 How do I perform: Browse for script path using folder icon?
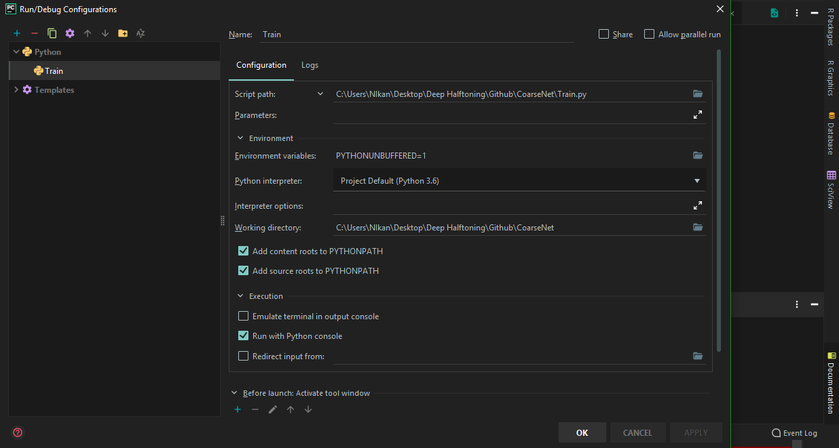(697, 94)
